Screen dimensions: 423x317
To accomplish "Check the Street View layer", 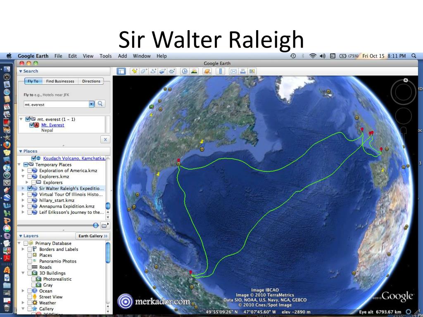I will click(x=30, y=297).
